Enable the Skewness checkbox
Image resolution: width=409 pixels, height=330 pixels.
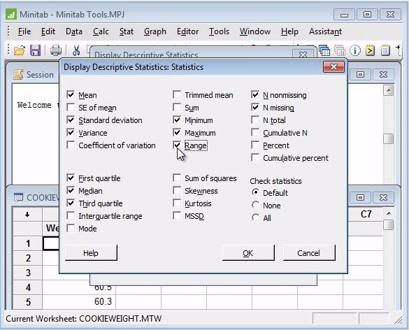(x=177, y=190)
